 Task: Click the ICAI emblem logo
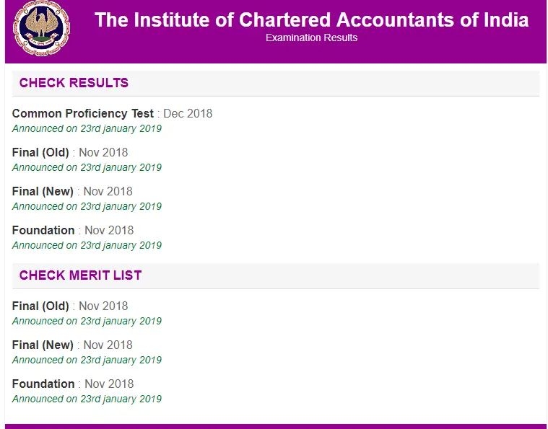click(41, 28)
